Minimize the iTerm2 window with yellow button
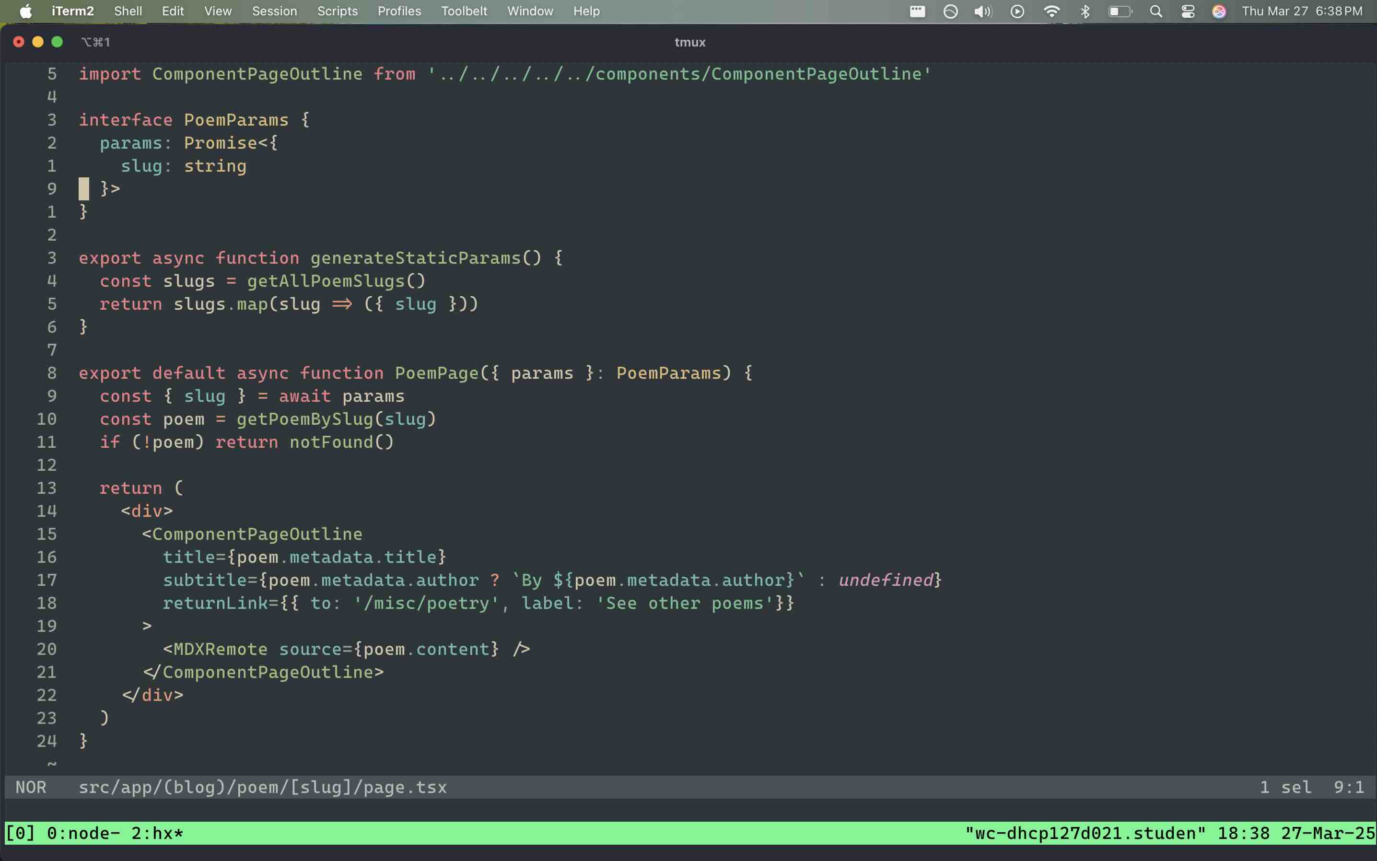The height and width of the screenshot is (861, 1377). tap(37, 42)
